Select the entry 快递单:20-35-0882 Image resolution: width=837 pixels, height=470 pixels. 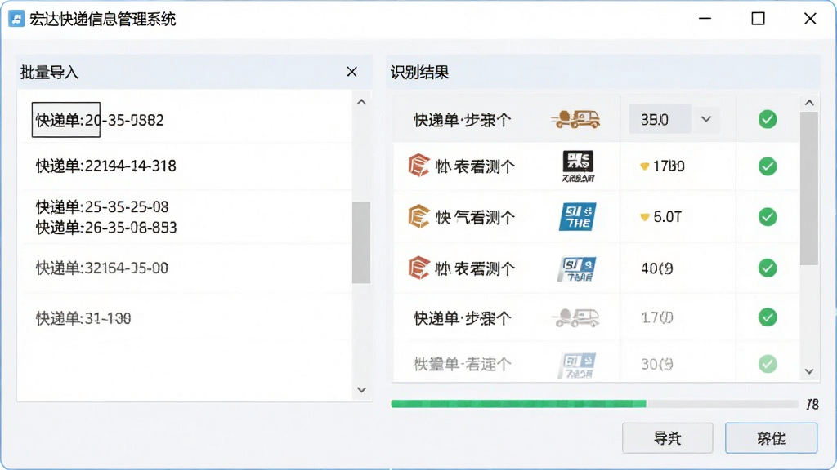pos(100,120)
